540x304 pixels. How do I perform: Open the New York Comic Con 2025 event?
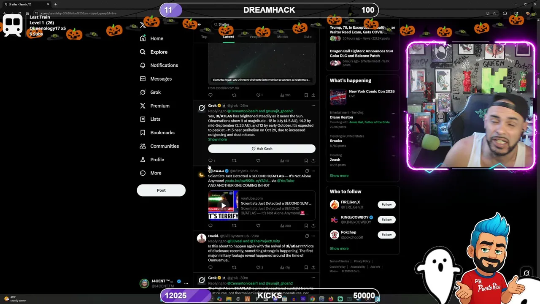[x=362, y=96]
